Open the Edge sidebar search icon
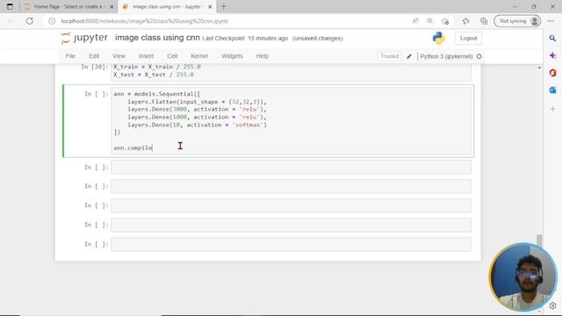The image size is (562, 316). [x=552, y=38]
